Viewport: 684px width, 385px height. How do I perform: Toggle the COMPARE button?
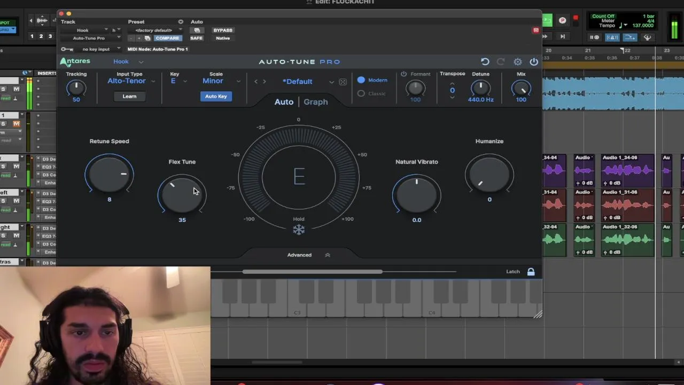click(167, 38)
